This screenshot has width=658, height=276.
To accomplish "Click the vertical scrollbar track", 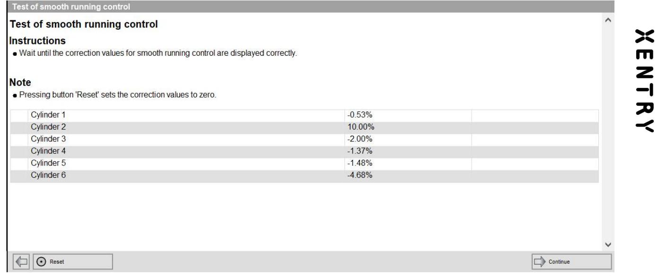I will pos(608,132).
